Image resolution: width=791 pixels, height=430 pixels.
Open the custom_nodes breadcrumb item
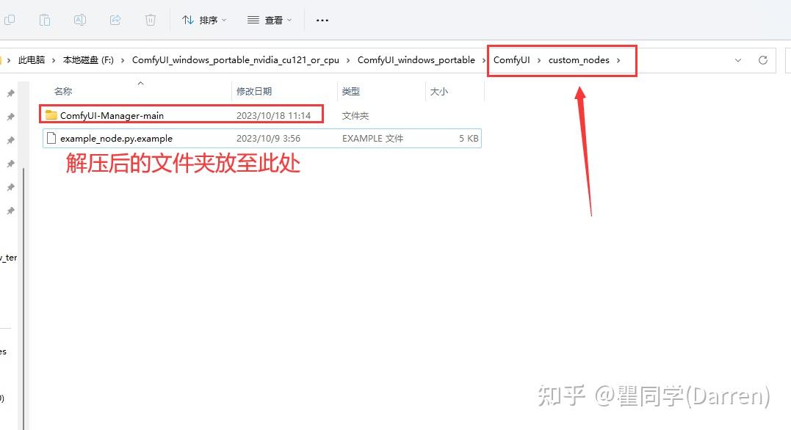(x=580, y=60)
